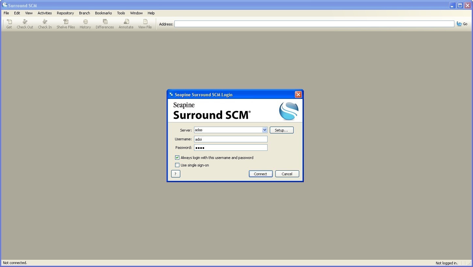Click the Surround SCM title bar icon
This screenshot has height=267, width=473.
5,5
